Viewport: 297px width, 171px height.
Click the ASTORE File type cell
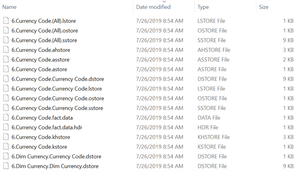[x=212, y=69]
